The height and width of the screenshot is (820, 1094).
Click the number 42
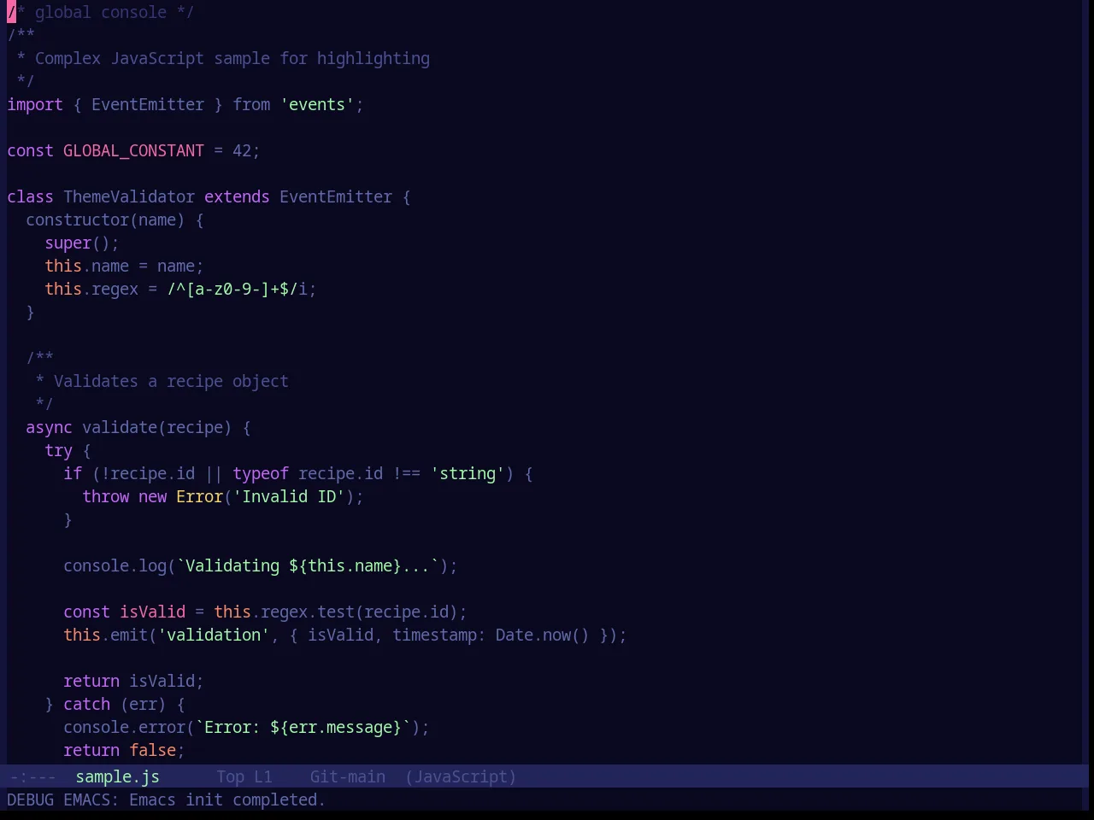pos(242,150)
